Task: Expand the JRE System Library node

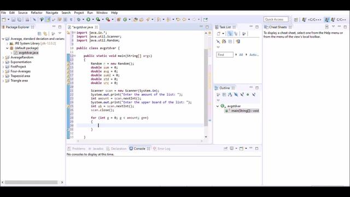Action: pos(7,44)
